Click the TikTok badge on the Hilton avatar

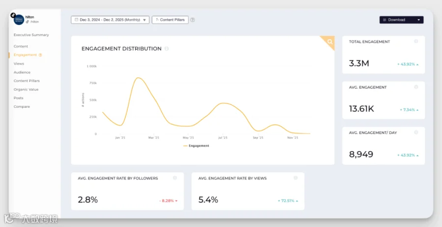tap(13, 15)
